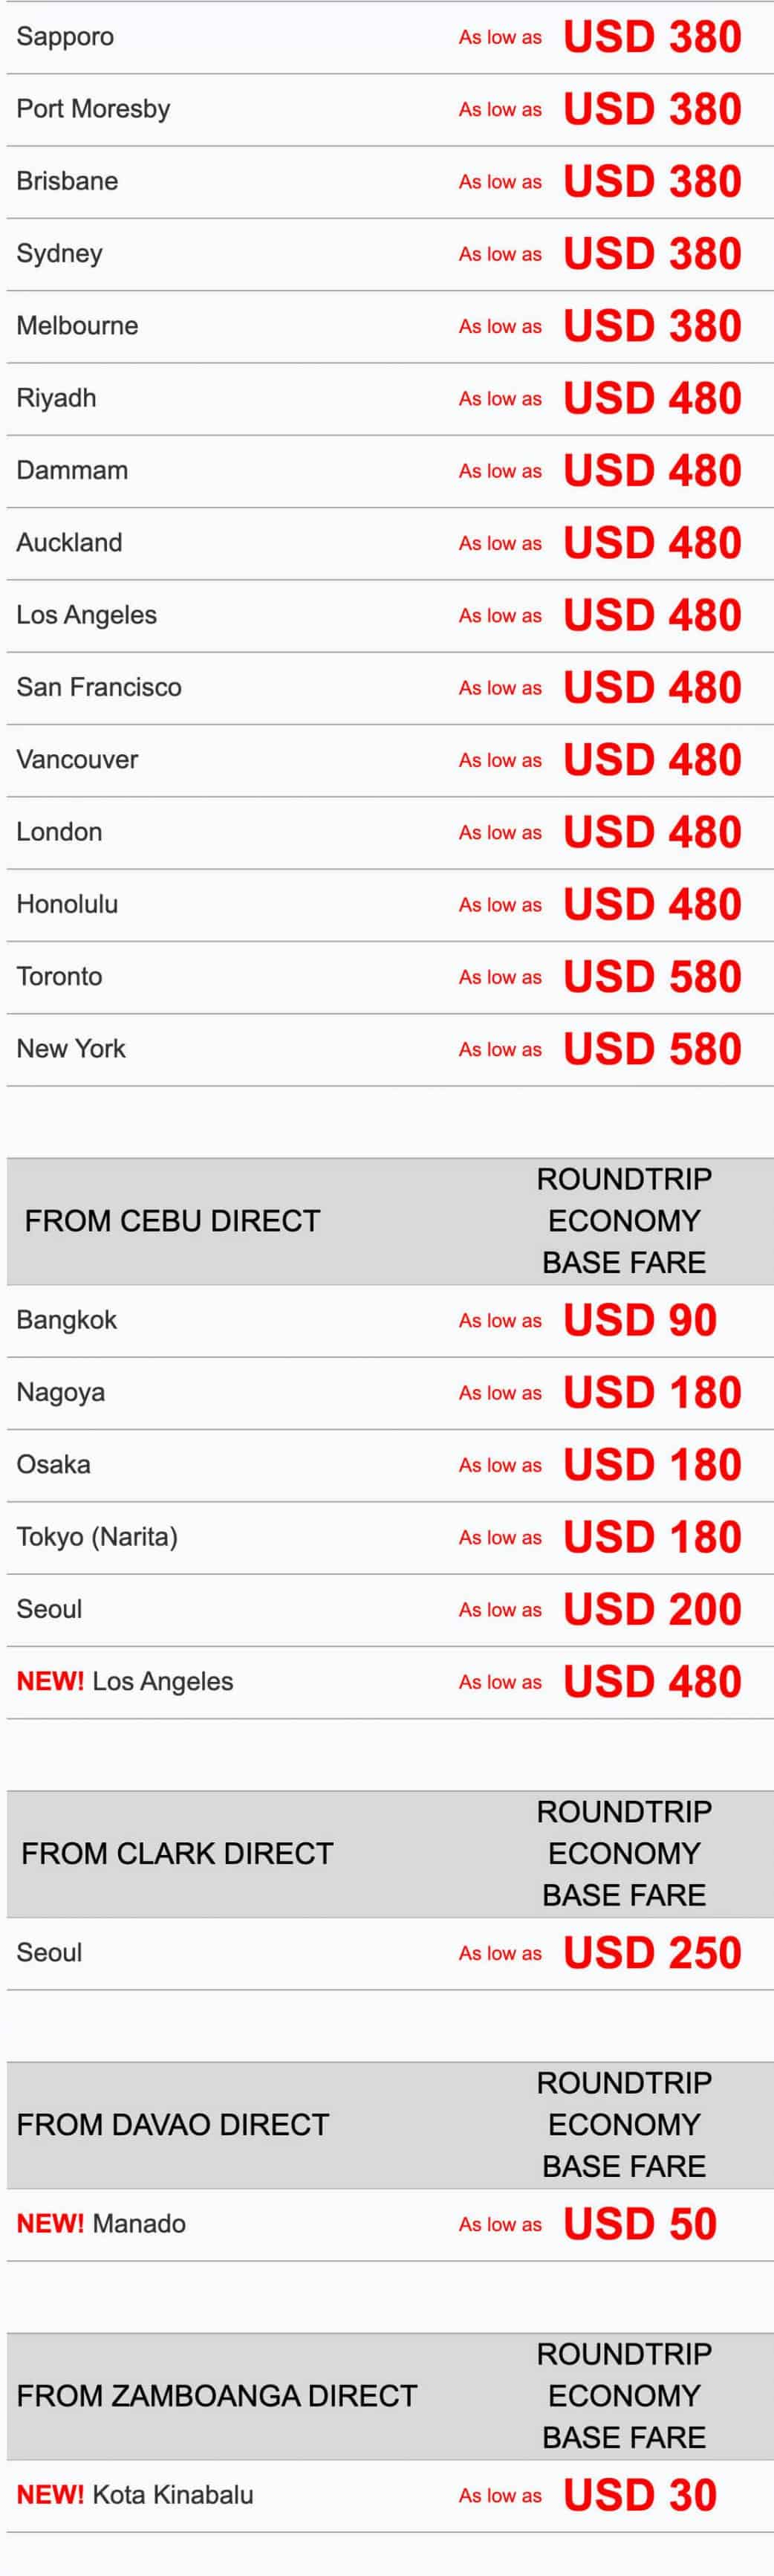Open the Brisbane destination fare
774x2576 pixels.
pyautogui.click(x=67, y=181)
